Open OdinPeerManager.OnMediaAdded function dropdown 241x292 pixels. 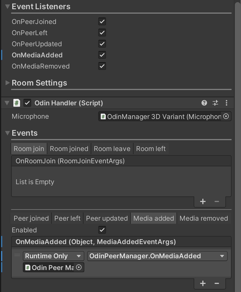pyautogui.click(x=157, y=256)
